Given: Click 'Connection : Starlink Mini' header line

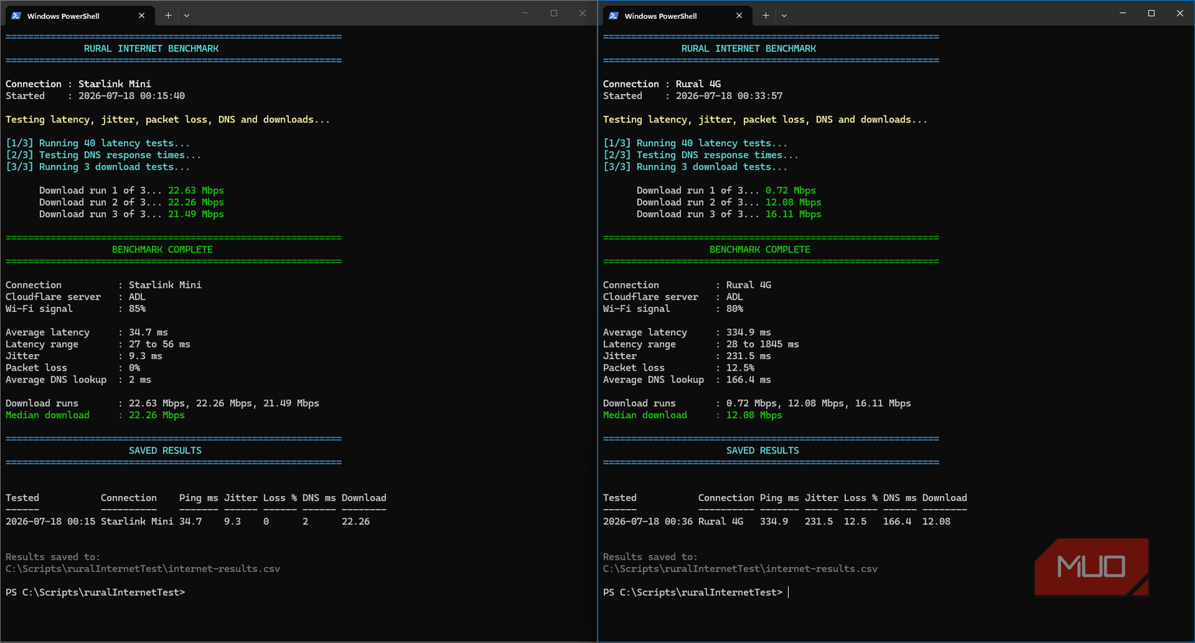Looking at the screenshot, I should 78,84.
